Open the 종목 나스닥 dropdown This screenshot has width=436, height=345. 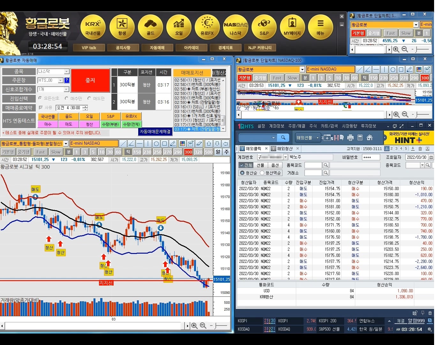(x=66, y=72)
